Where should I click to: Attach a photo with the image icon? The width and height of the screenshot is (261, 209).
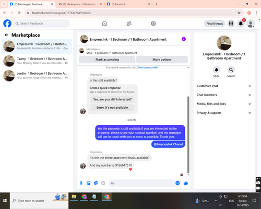tap(89, 183)
